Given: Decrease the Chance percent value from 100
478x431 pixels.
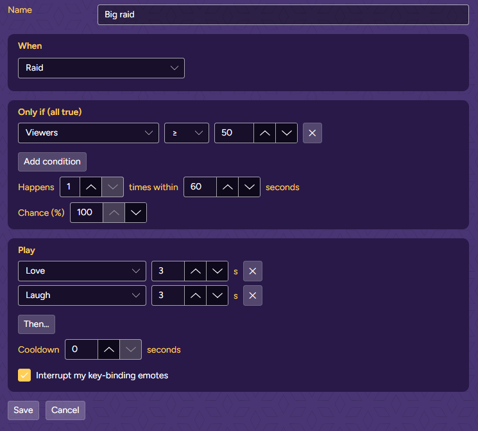Looking at the screenshot, I should click(135, 213).
